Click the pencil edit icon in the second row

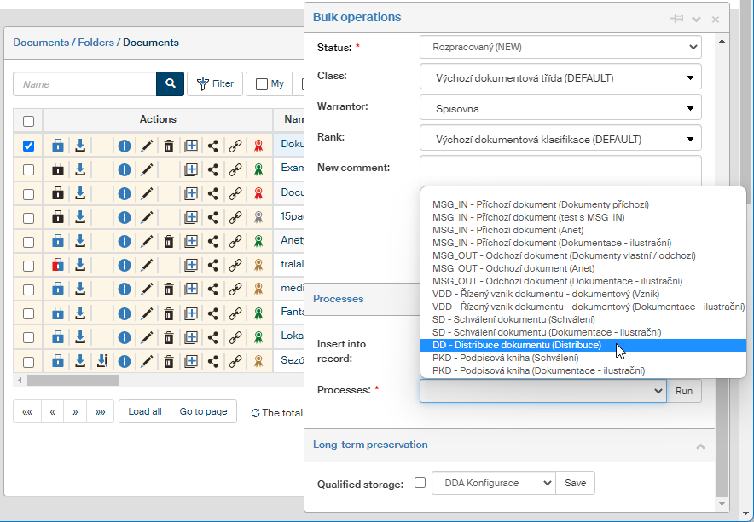point(147,169)
